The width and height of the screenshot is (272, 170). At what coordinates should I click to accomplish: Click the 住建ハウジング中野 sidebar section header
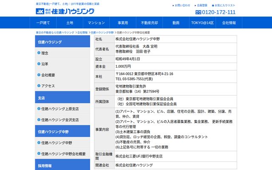62,131
